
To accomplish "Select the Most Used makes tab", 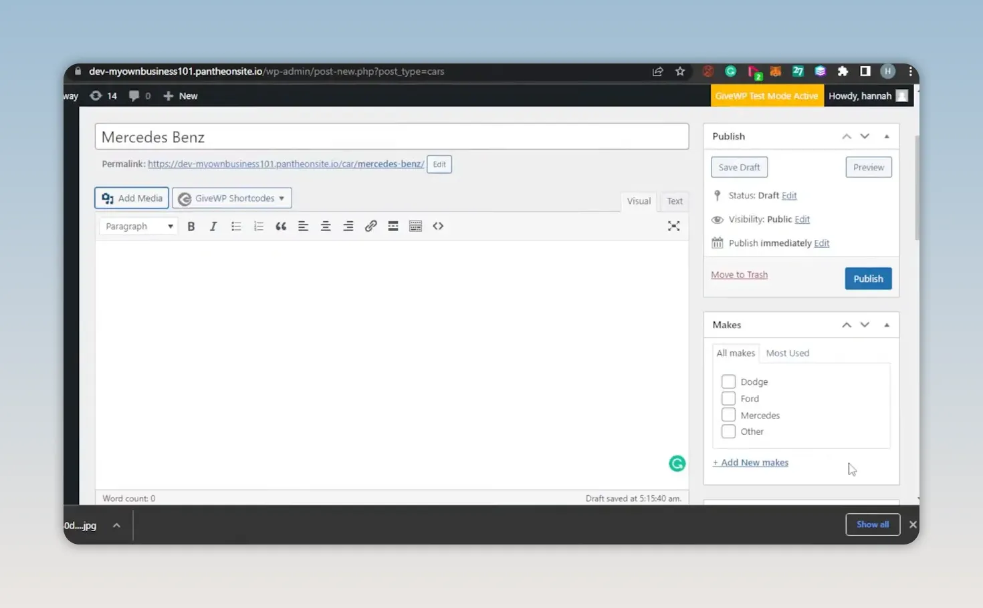I will click(788, 353).
